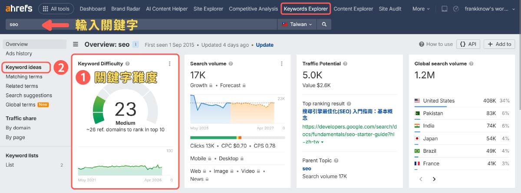Open the Add to dropdown button
521x193 pixels.
(x=499, y=44)
